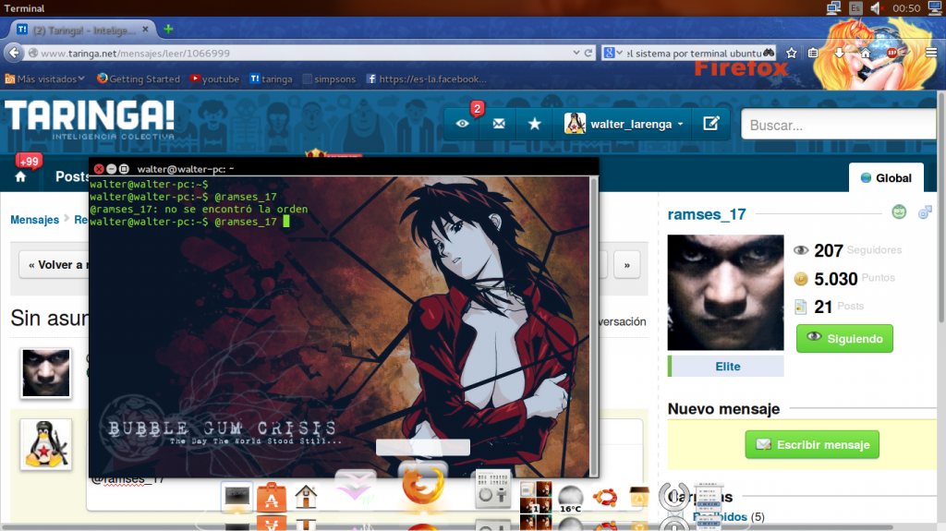
Task: Open the Firefox hamburger menu
Action: tap(931, 54)
